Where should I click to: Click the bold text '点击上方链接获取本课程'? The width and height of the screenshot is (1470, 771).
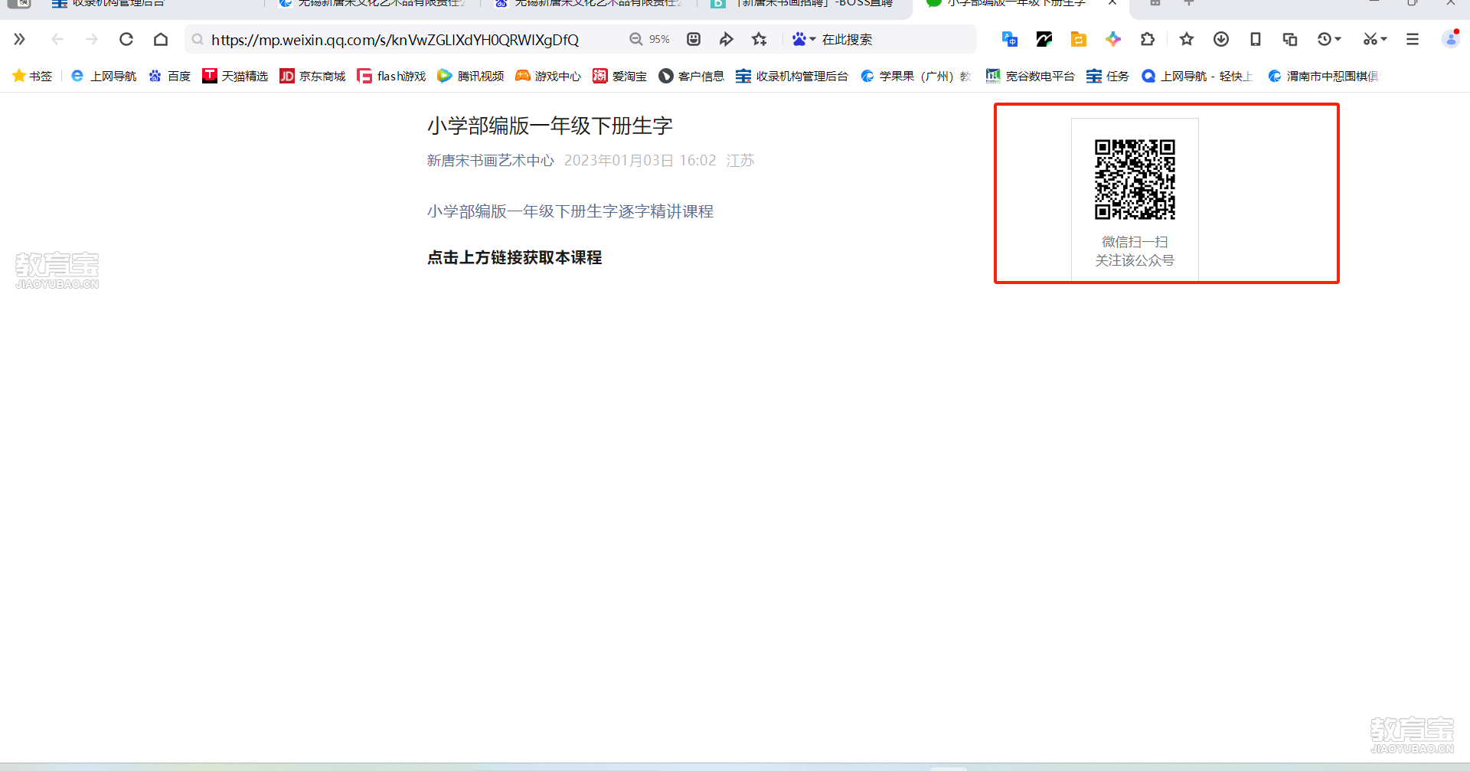[514, 258]
